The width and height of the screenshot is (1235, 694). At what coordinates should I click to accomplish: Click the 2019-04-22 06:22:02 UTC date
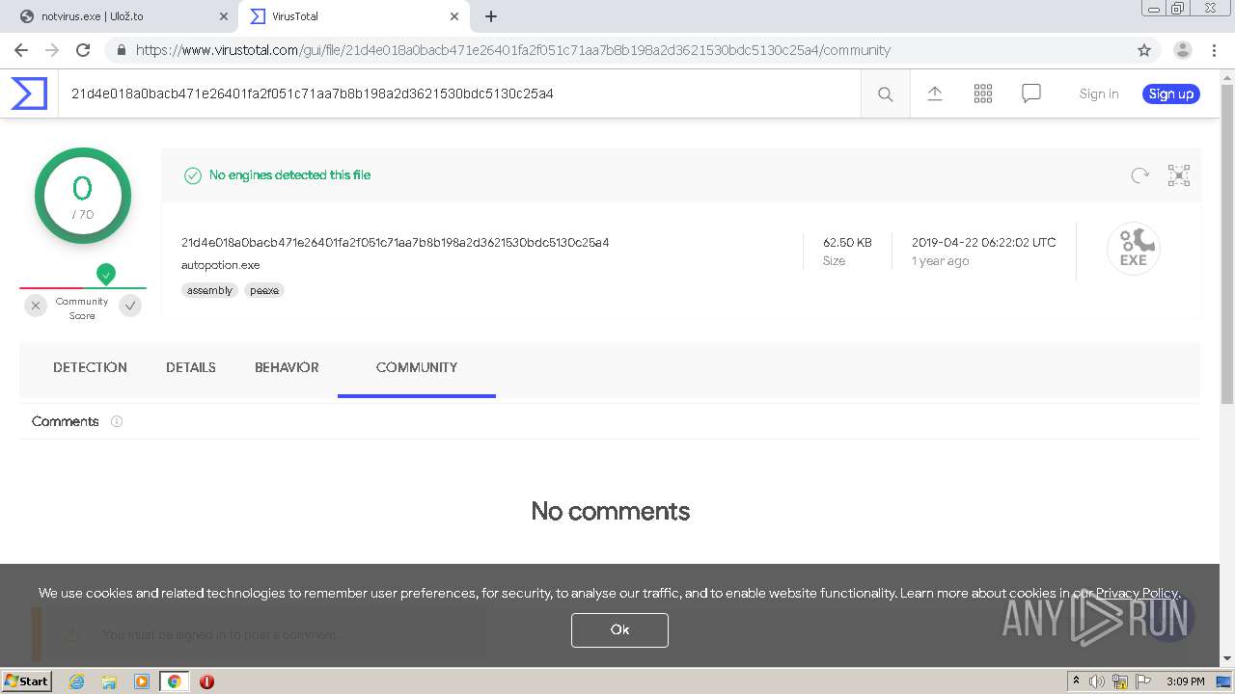coord(984,243)
